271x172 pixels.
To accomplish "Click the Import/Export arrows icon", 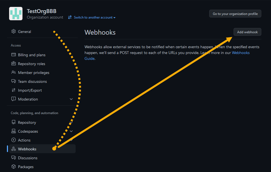I will click(x=13, y=90).
